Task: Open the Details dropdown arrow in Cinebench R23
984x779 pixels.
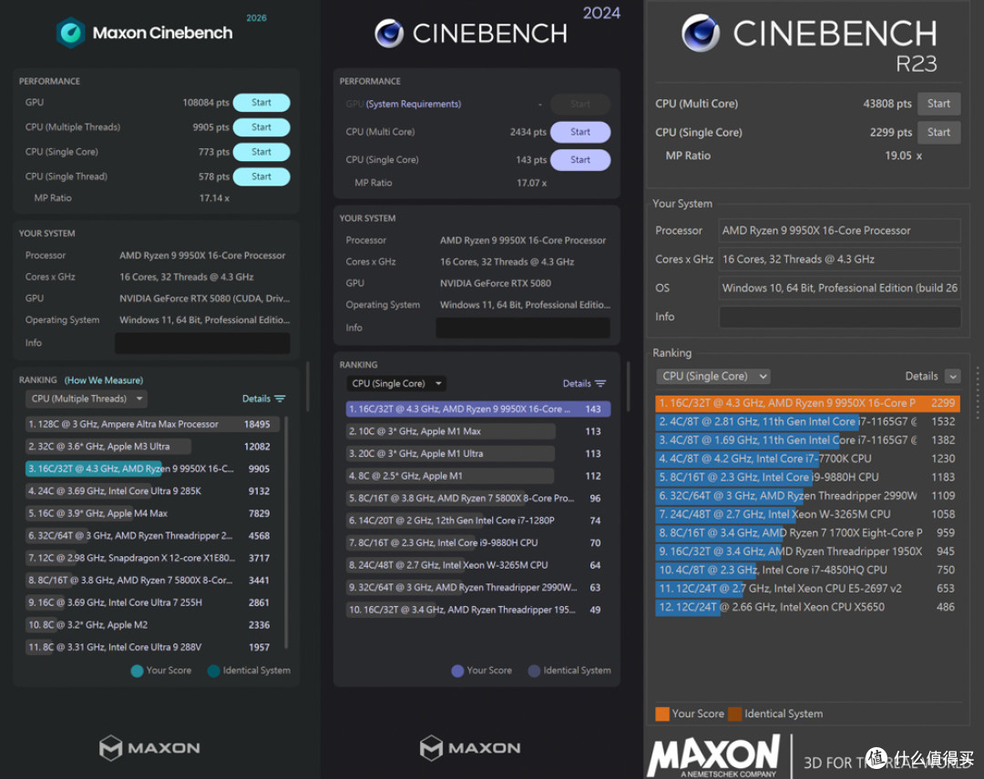Action: (x=953, y=376)
